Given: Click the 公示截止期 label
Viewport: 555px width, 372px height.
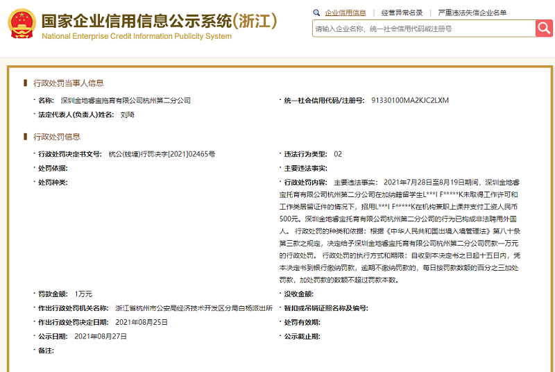Looking at the screenshot, I should click(302, 336).
